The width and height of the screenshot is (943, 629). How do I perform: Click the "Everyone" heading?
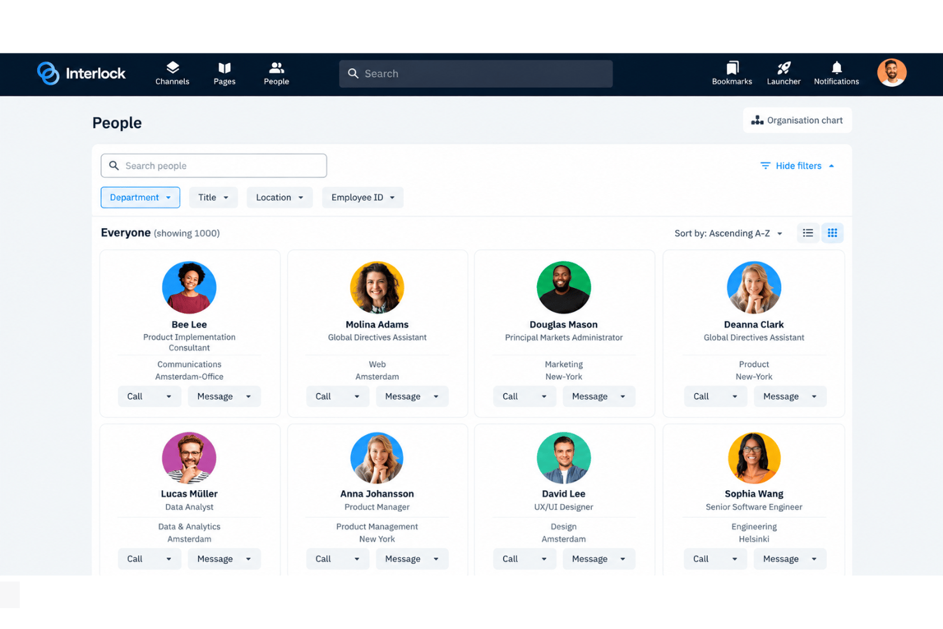(x=126, y=233)
